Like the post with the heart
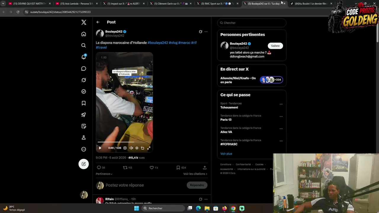 pyautogui.click(x=152, y=167)
